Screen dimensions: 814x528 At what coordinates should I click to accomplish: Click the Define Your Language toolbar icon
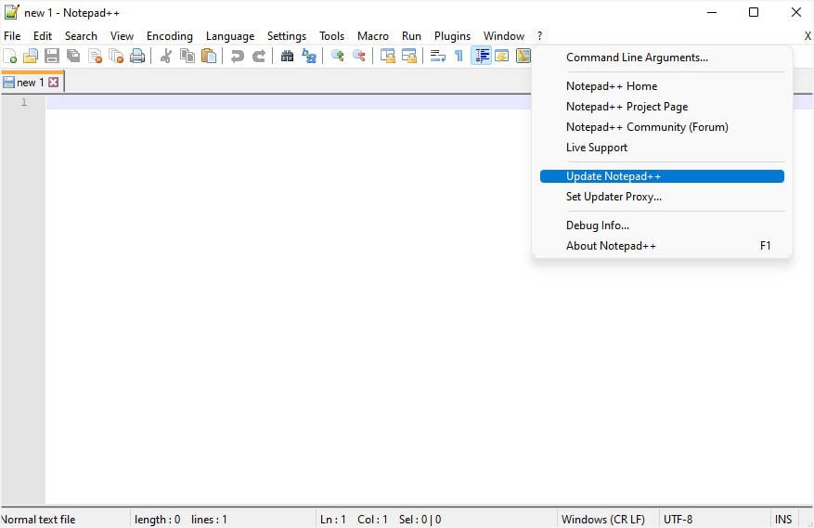502,56
